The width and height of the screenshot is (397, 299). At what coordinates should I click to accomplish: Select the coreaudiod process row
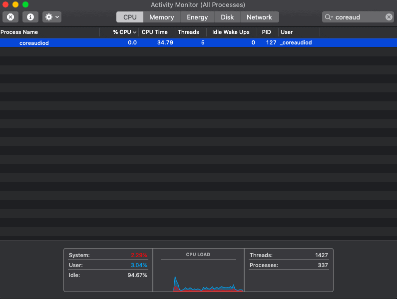tap(199, 42)
